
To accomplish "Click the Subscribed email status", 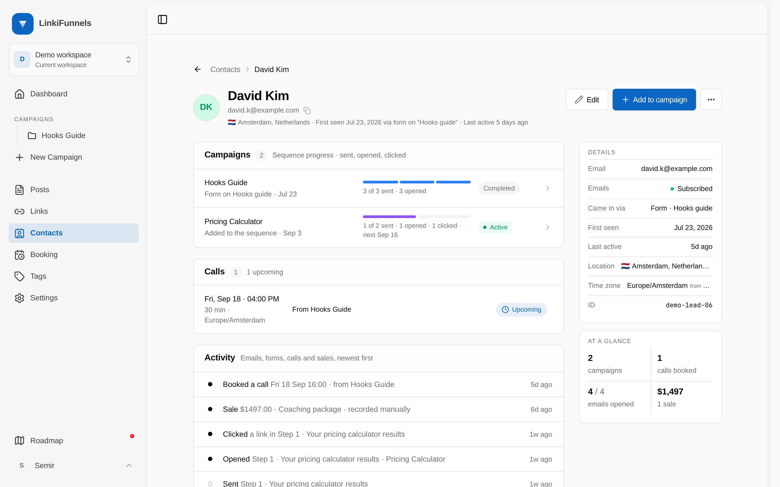I will tap(691, 189).
